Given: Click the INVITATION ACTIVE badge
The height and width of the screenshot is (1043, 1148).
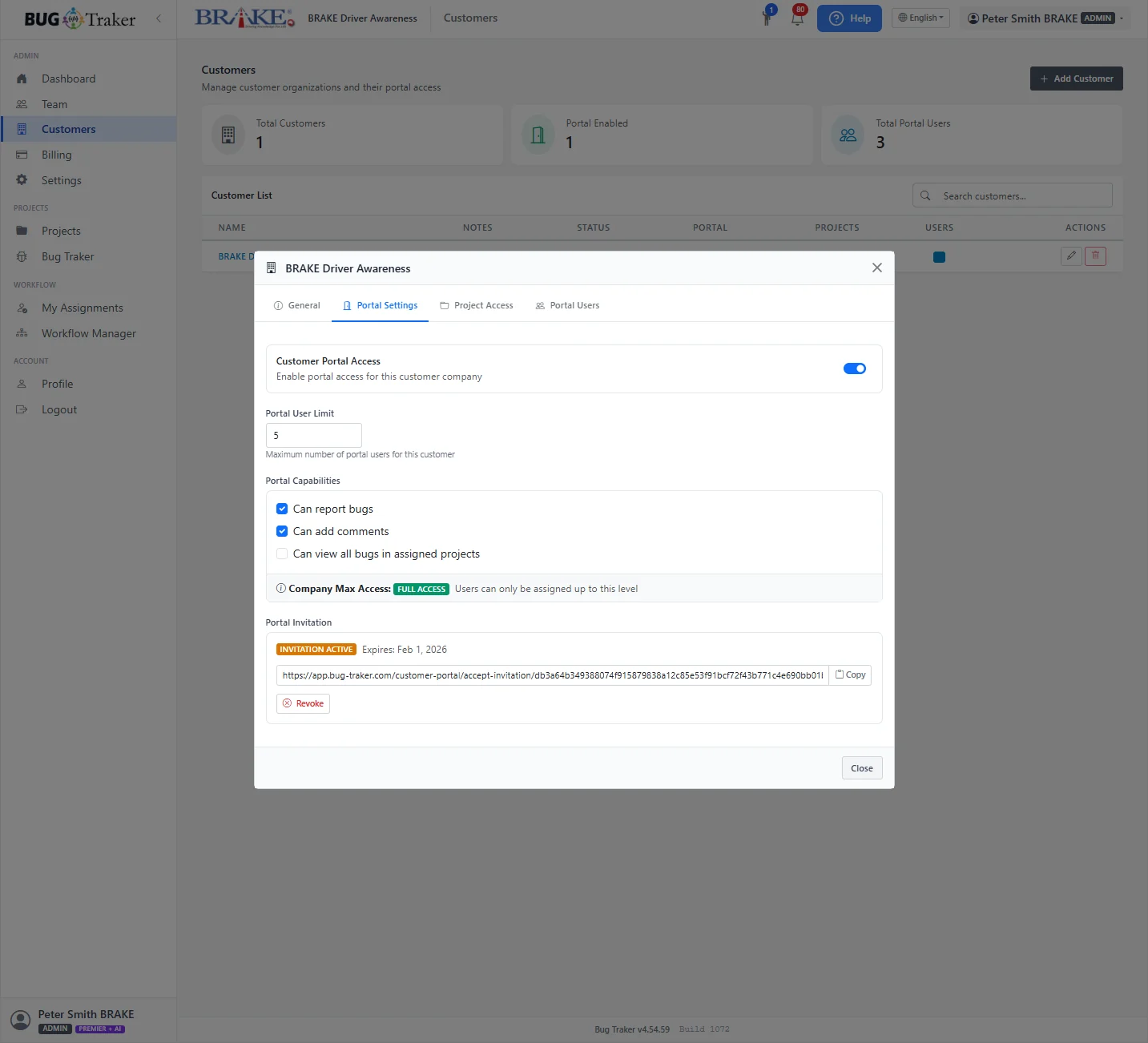Looking at the screenshot, I should (x=316, y=650).
